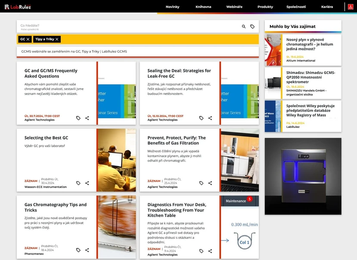Click tag icon on Prevent, Protect, Purify card

coord(201,183)
